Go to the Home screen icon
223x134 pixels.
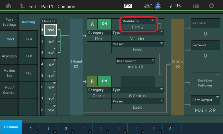[9, 6]
